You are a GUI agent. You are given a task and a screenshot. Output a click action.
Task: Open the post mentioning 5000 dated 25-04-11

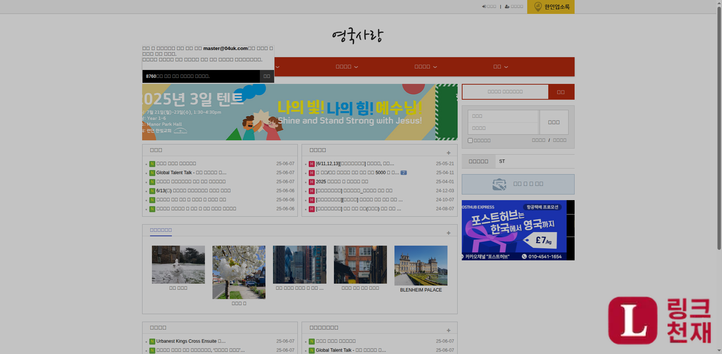[357, 173]
